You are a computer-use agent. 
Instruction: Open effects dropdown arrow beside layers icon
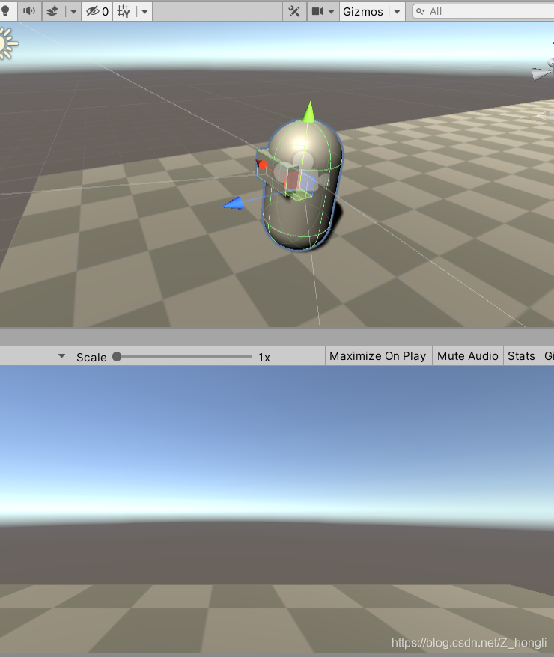tap(73, 11)
